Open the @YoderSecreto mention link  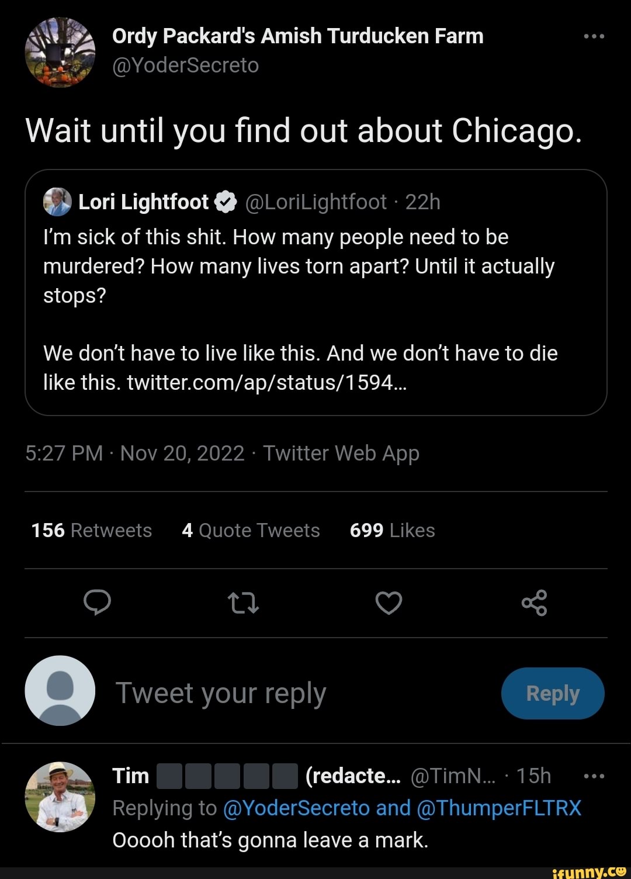click(296, 808)
